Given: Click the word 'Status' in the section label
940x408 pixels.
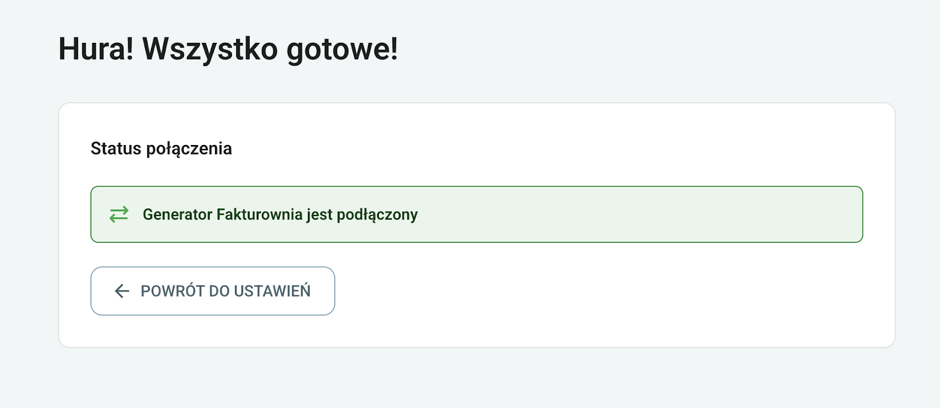Looking at the screenshot, I should 116,149.
